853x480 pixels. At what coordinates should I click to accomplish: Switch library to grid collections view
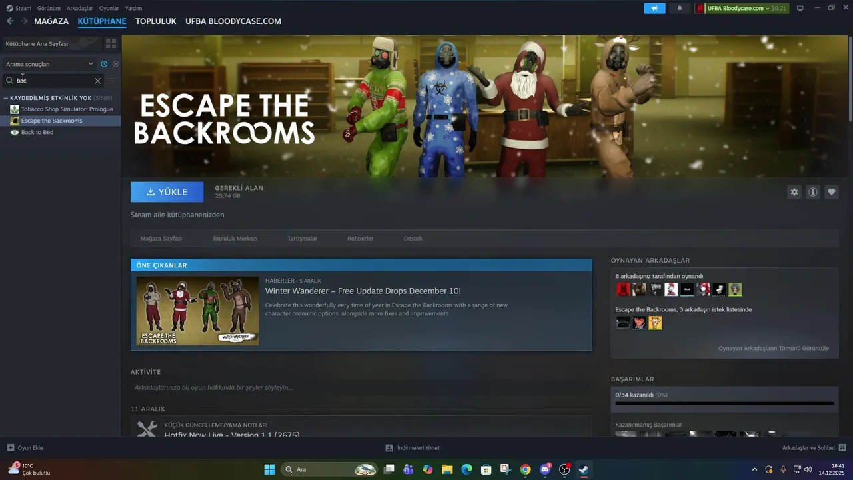pos(111,43)
